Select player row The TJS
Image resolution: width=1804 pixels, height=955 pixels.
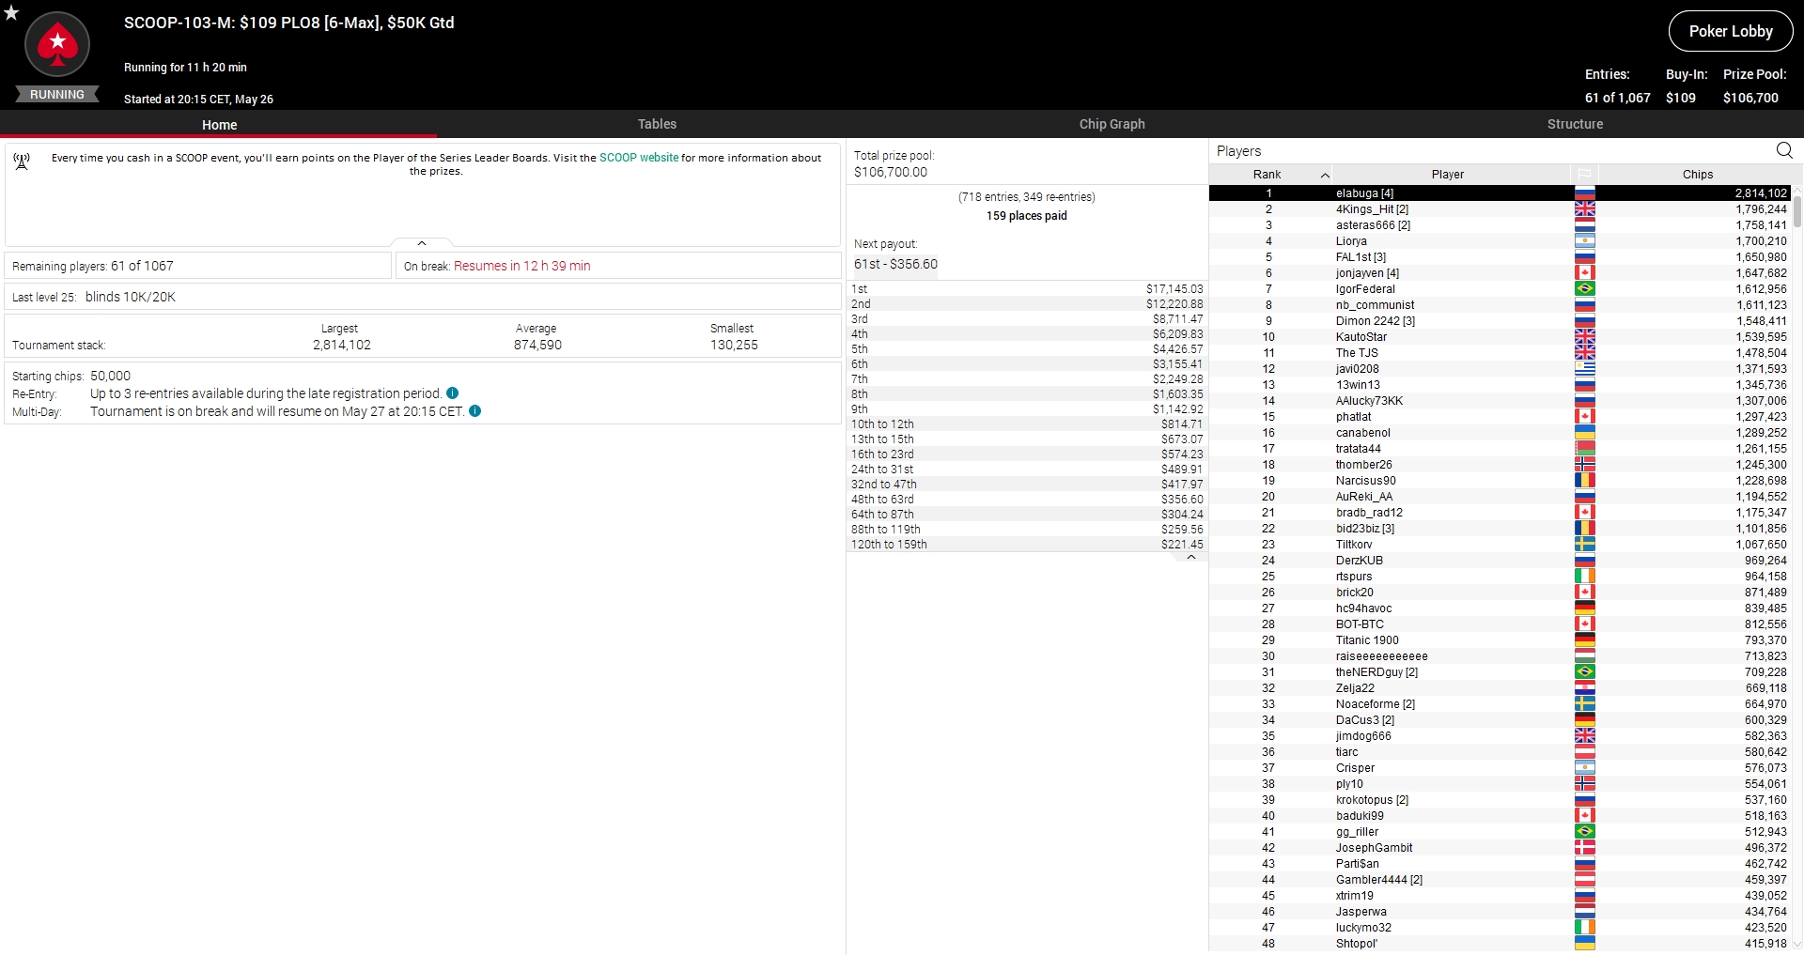click(x=1501, y=353)
